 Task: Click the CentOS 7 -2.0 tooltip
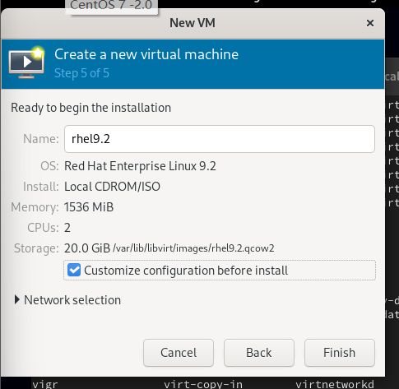coord(111,6)
